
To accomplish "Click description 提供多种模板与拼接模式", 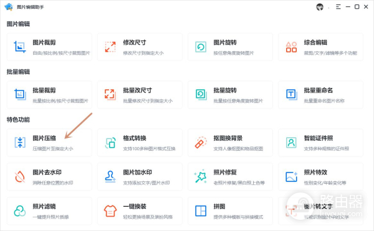I will tap(238, 217).
